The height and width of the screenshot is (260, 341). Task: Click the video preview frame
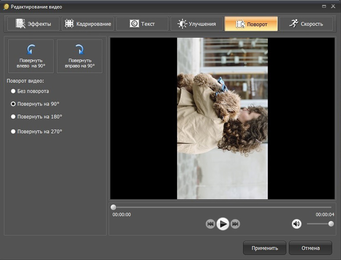(222, 119)
